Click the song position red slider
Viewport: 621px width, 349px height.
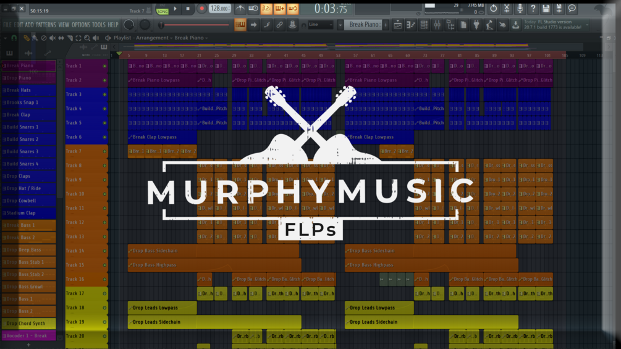[x=194, y=25]
